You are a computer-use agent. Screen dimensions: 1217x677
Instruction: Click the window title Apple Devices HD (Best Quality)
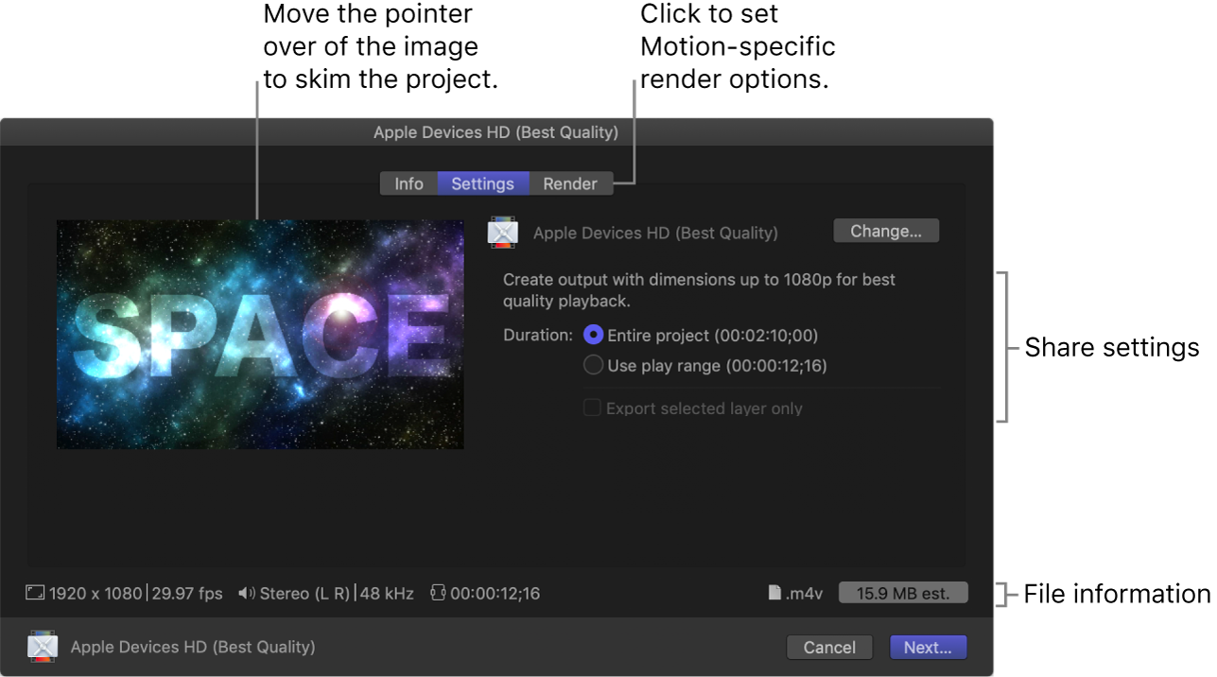495,132
